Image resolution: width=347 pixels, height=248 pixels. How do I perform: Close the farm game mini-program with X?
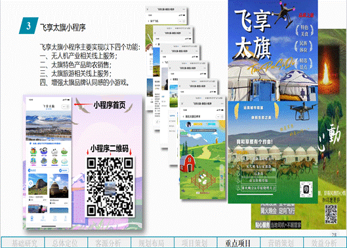coord(182,104)
